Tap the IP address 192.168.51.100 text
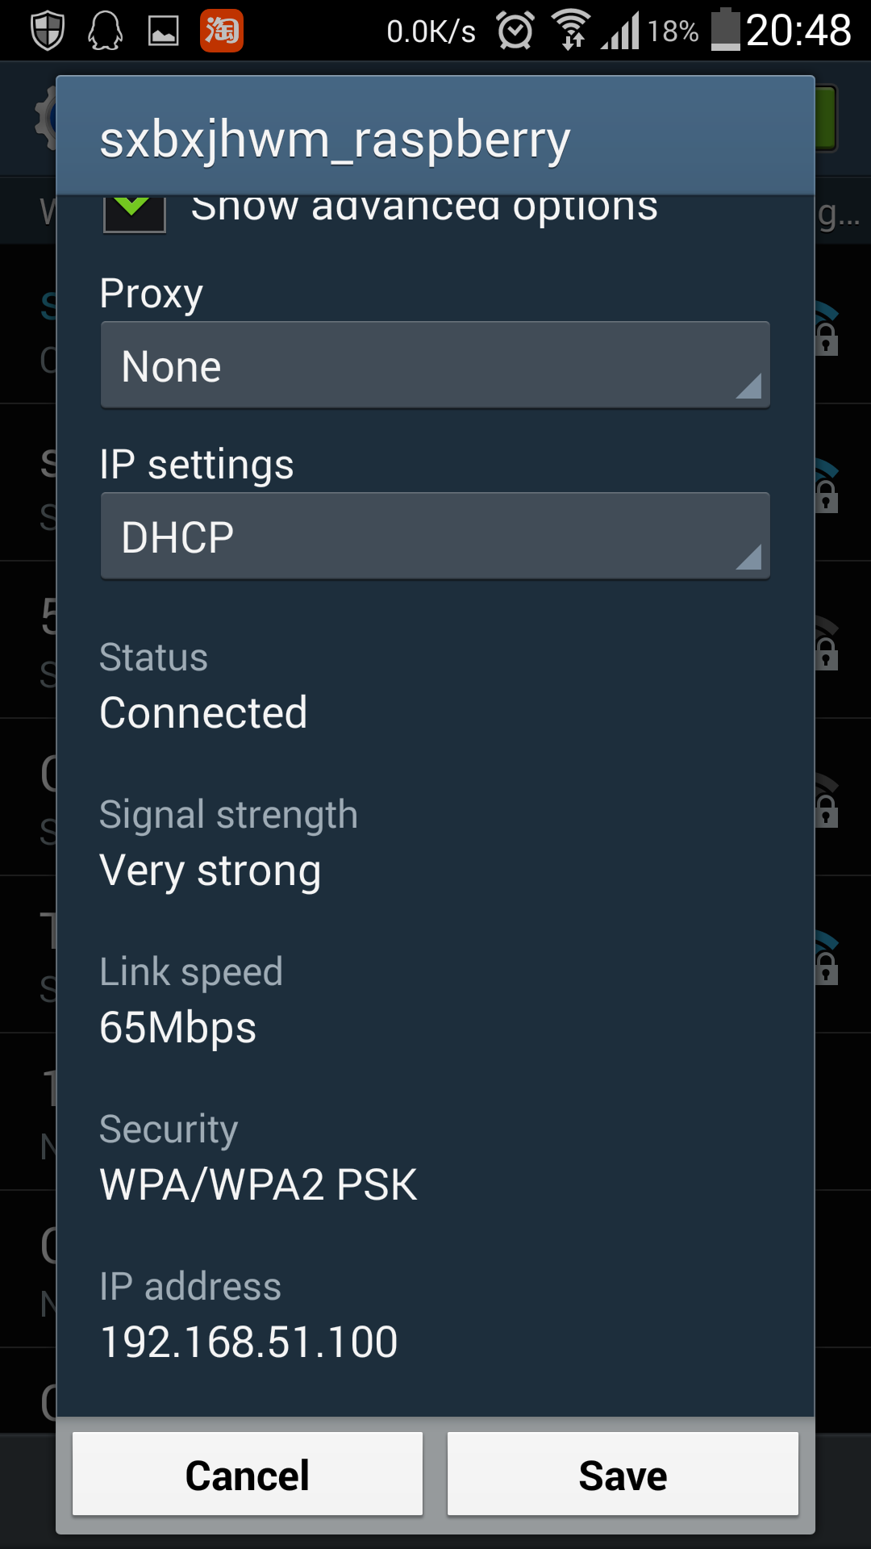 pos(248,1342)
